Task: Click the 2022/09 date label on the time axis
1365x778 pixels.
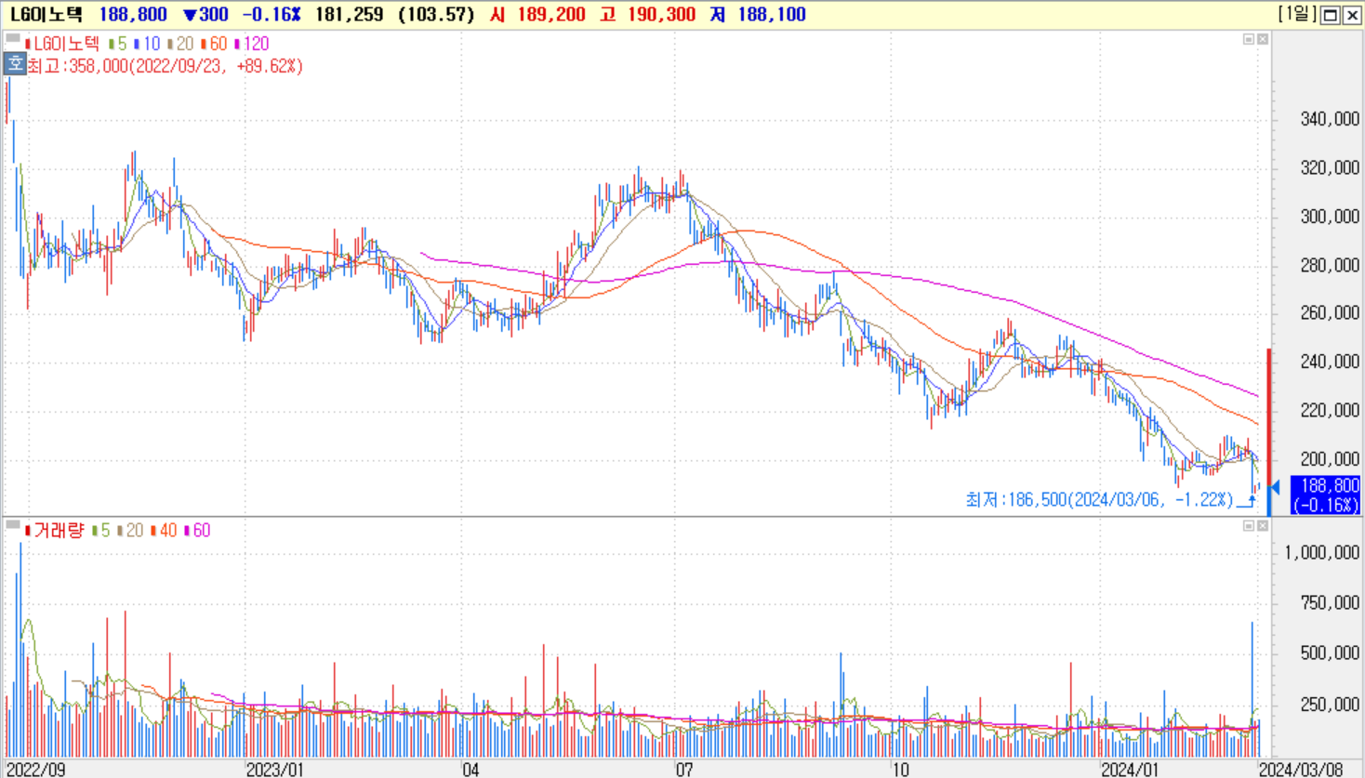Action: point(35,770)
